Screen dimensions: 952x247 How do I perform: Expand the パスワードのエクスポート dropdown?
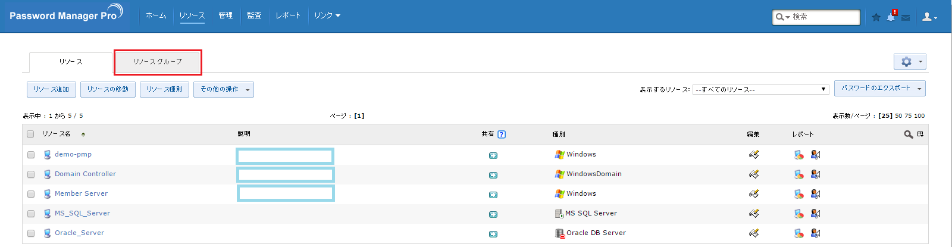[x=879, y=88]
